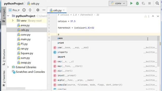Choose 'print' completion suggestion

point(104,43)
